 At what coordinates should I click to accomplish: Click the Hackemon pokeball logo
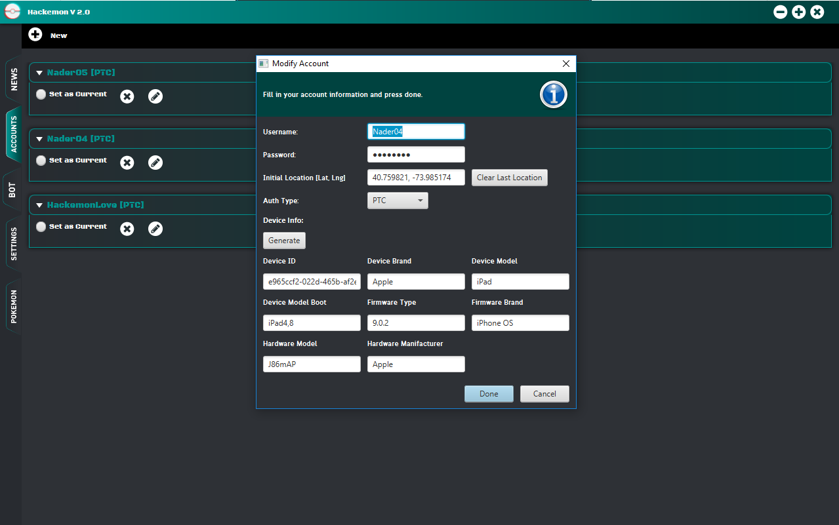point(12,12)
